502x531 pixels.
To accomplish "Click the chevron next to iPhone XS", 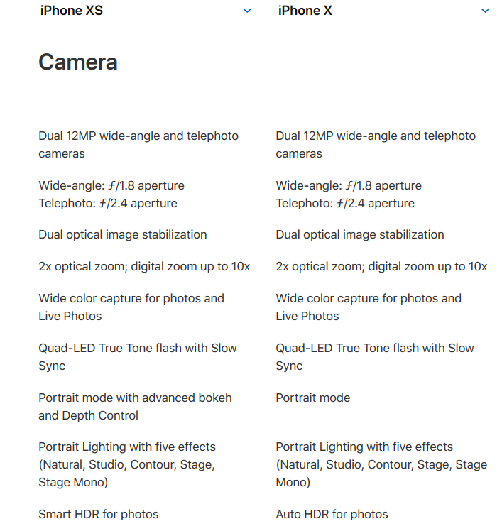I will (x=247, y=11).
